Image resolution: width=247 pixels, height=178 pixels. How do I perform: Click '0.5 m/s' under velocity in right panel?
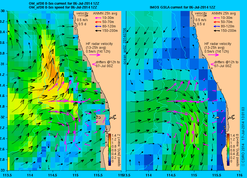pos(201,20)
